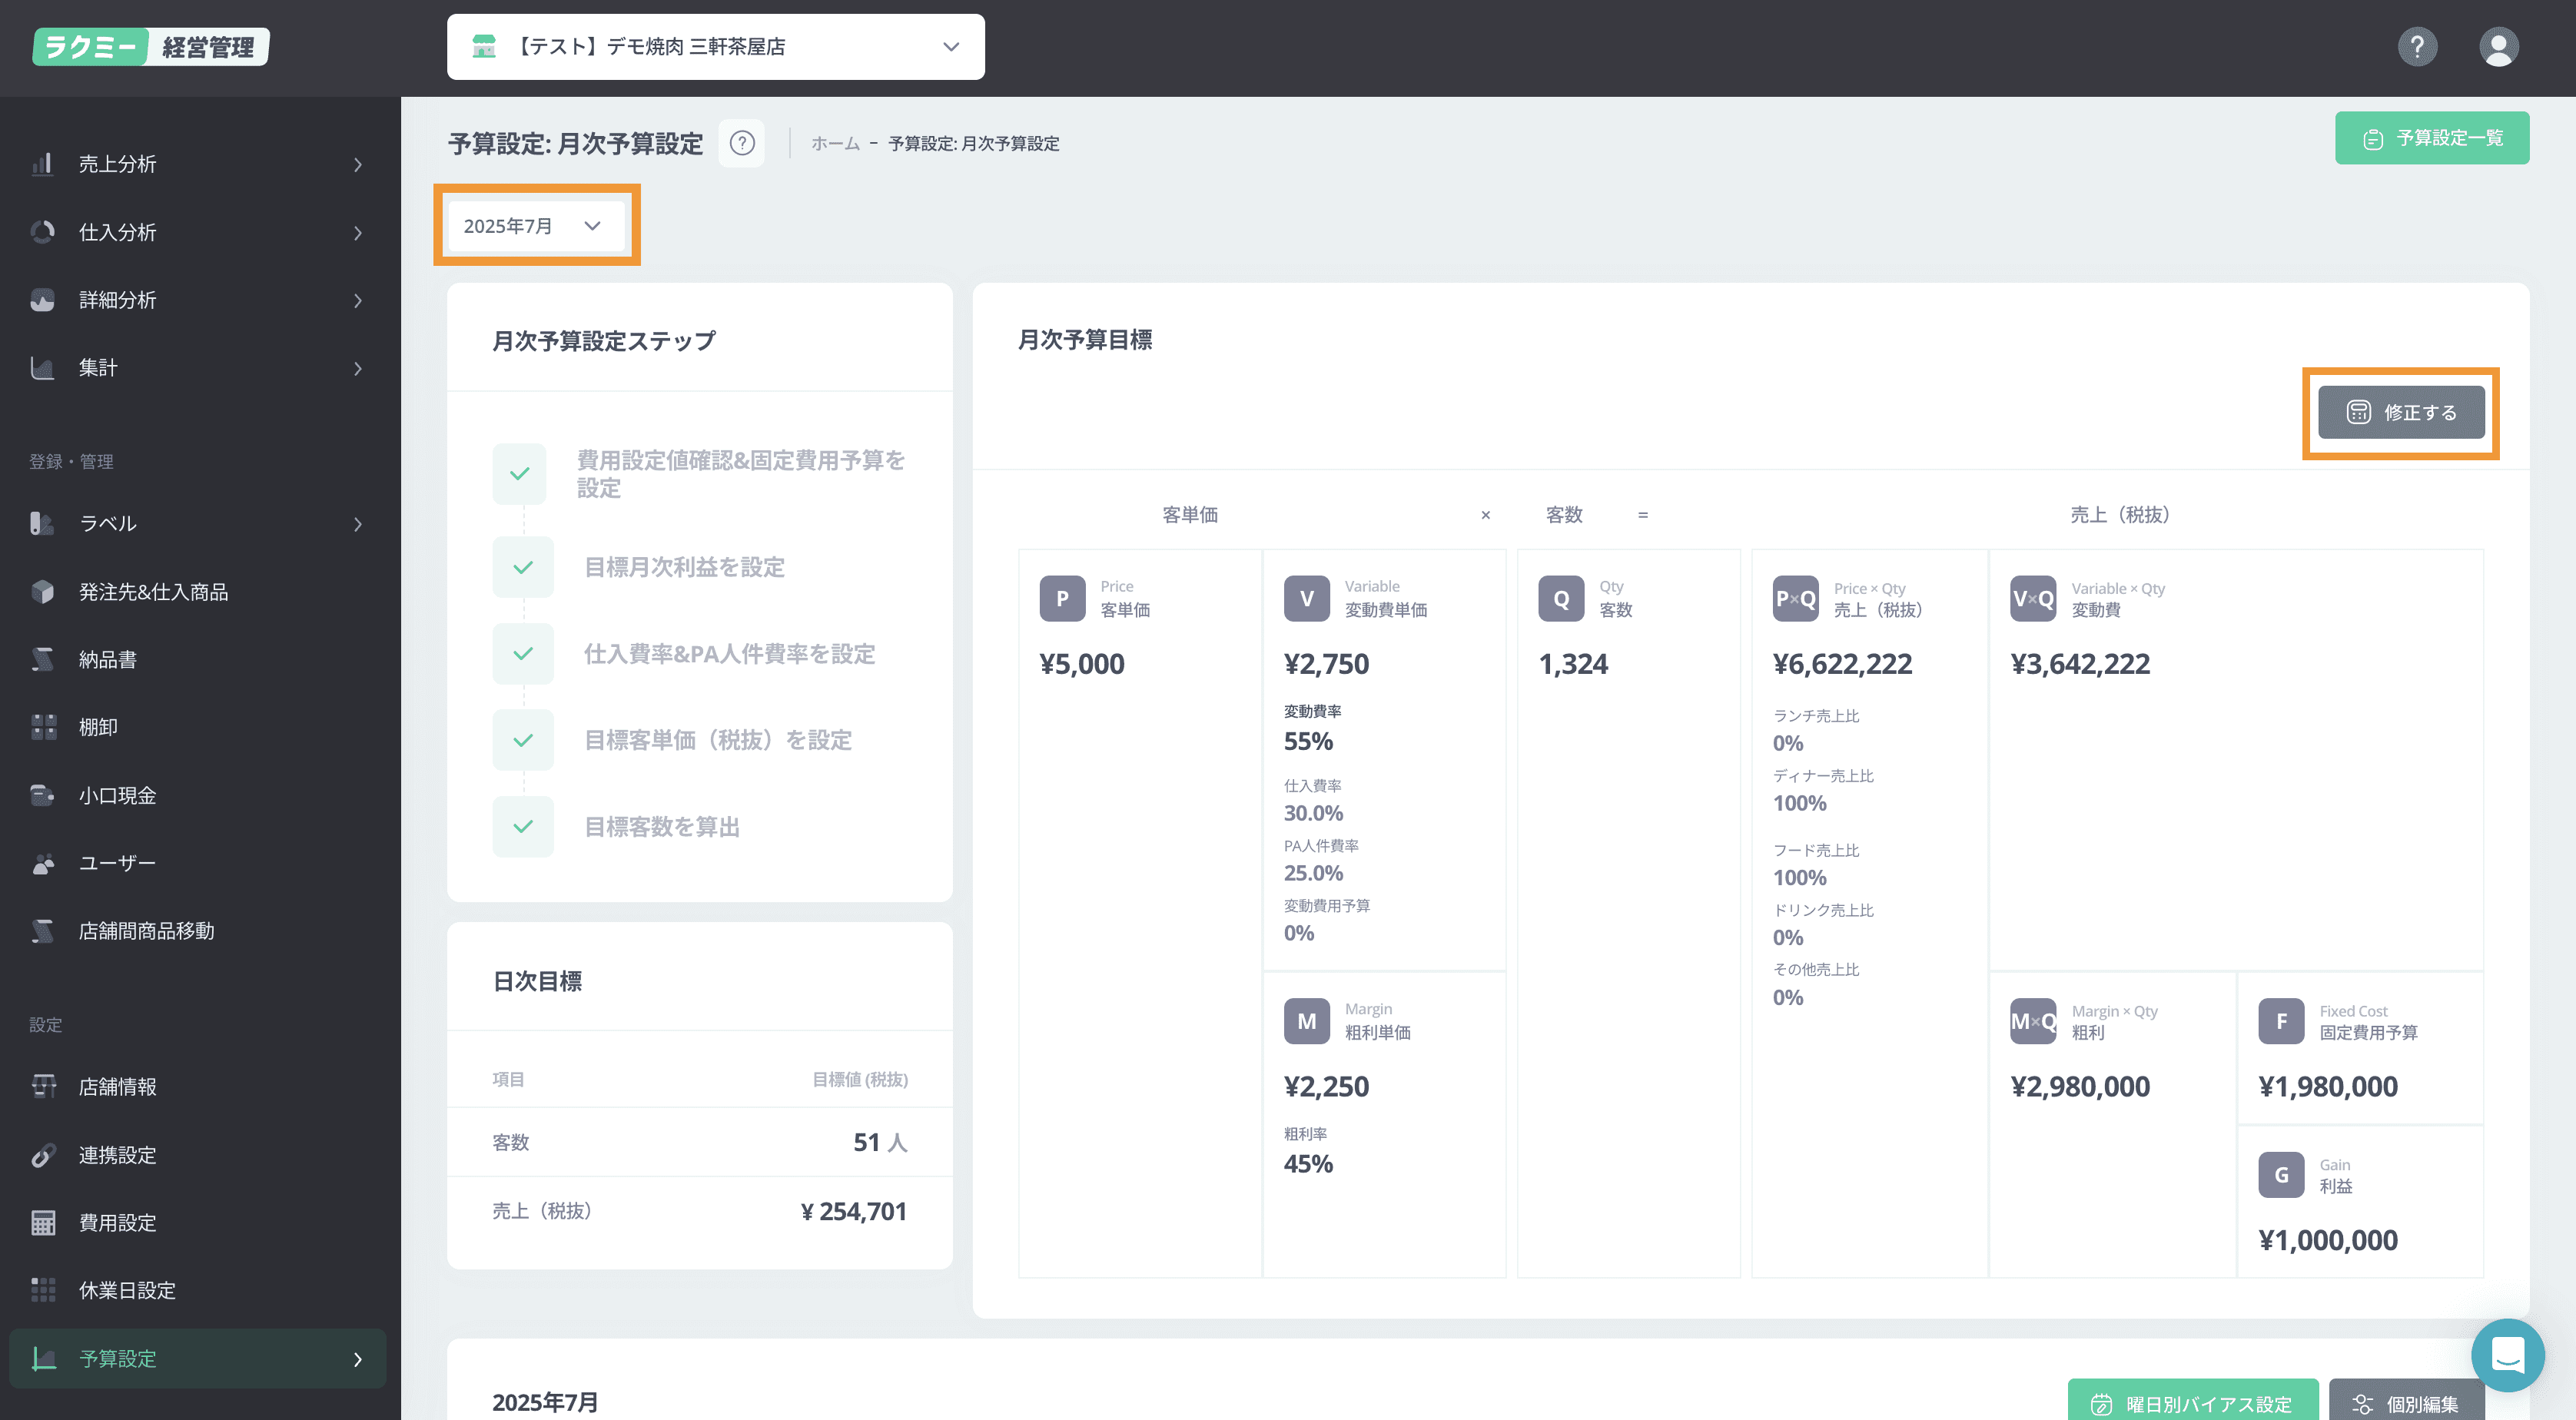Viewport: 2576px width, 1420px height.
Task: Click the help question mark icon in header
Action: tap(2417, 47)
